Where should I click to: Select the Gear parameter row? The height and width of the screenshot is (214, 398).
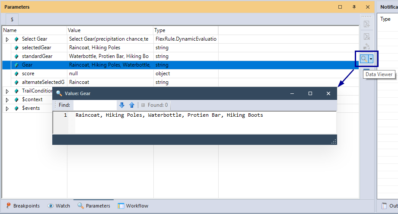point(181,65)
